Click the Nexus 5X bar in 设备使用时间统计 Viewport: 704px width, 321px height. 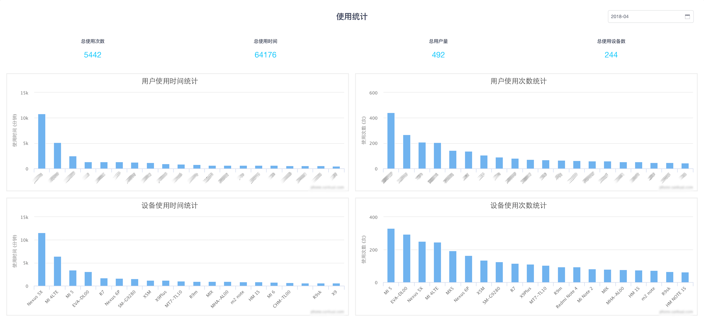tap(42, 259)
